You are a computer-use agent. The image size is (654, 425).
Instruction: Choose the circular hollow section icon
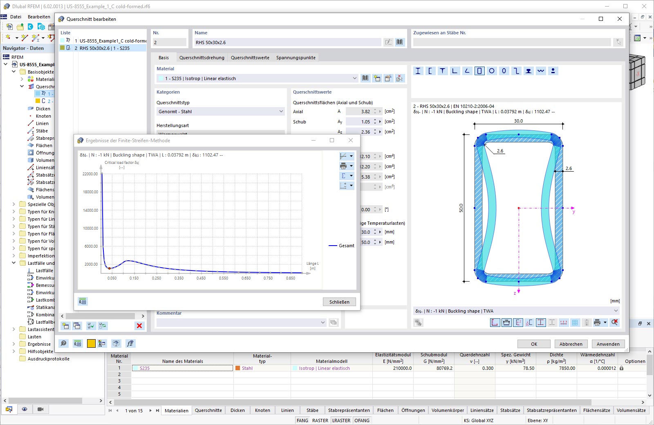(x=492, y=71)
